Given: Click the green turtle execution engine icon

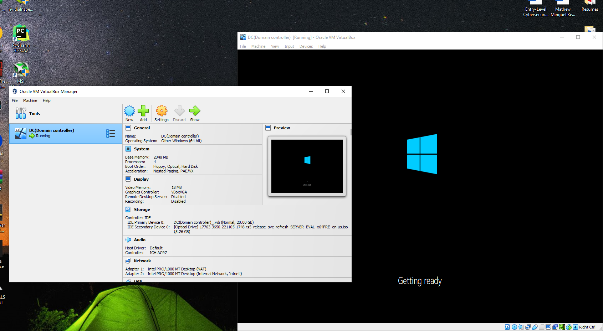Looking at the screenshot, I should coord(562,327).
